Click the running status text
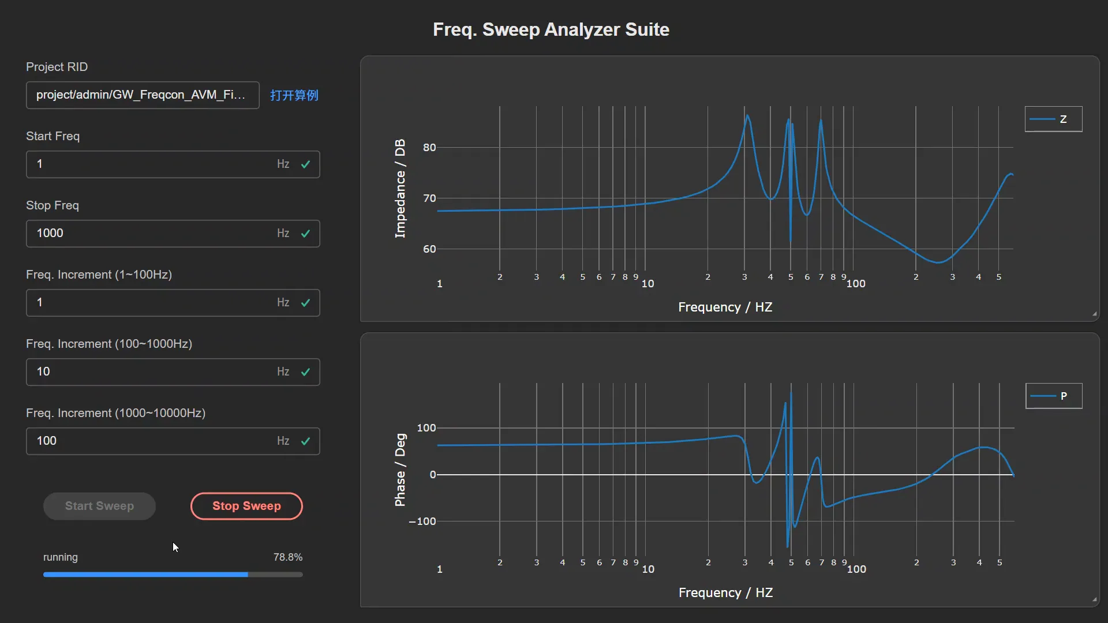Viewport: 1108px width, 623px height. click(x=61, y=557)
